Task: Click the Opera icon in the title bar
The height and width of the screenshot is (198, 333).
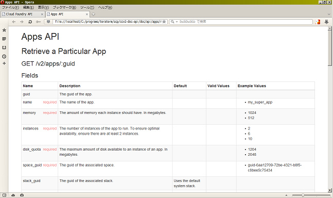Action: tap(3, 2)
